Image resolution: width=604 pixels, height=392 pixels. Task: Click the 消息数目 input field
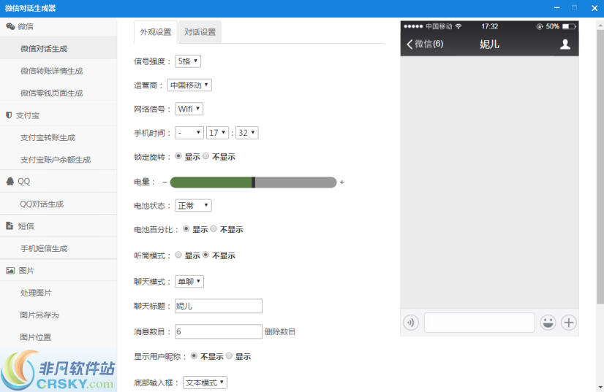click(x=219, y=331)
